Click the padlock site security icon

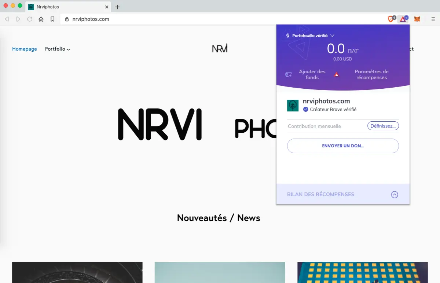[x=67, y=19]
